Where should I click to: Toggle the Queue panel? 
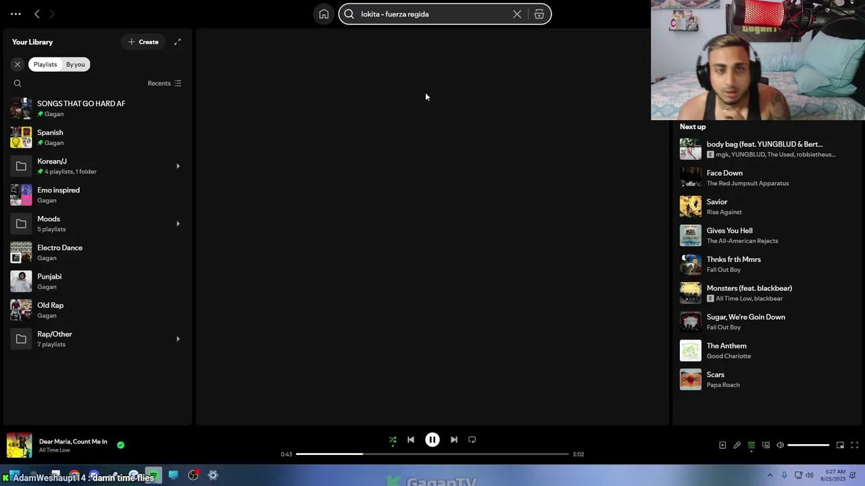(x=751, y=445)
